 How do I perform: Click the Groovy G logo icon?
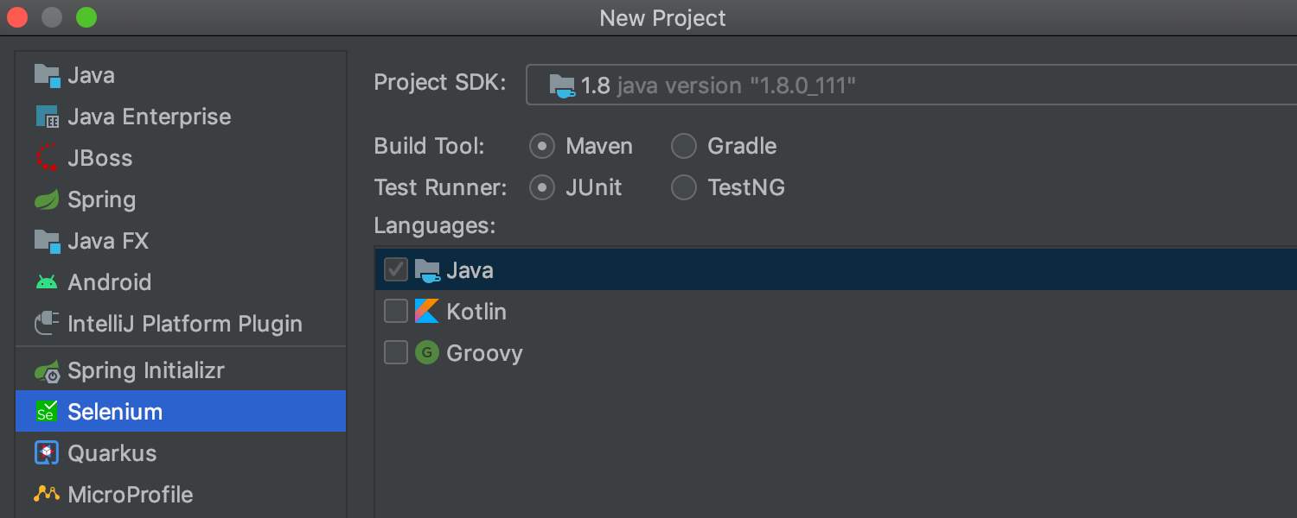click(x=427, y=353)
